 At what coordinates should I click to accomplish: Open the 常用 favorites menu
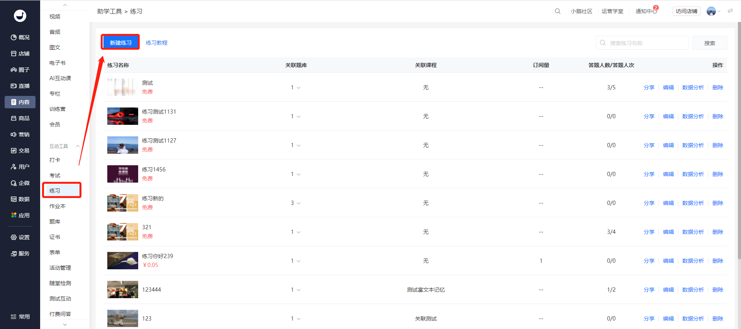click(x=20, y=317)
